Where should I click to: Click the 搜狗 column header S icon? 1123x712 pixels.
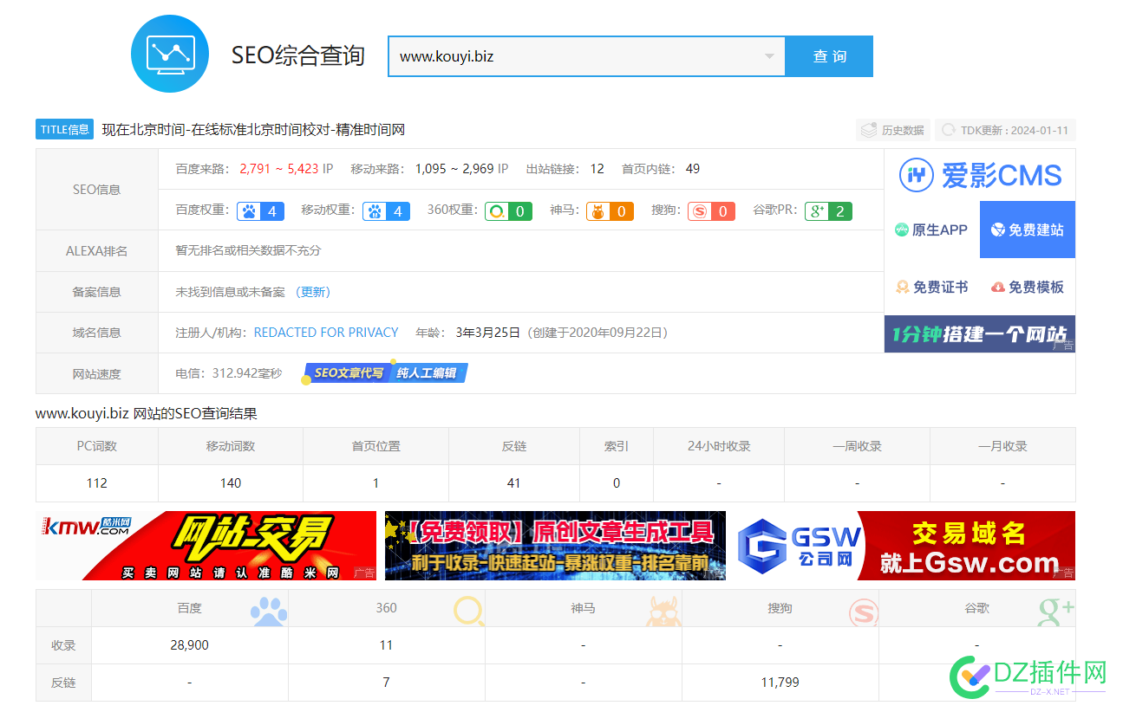(863, 612)
